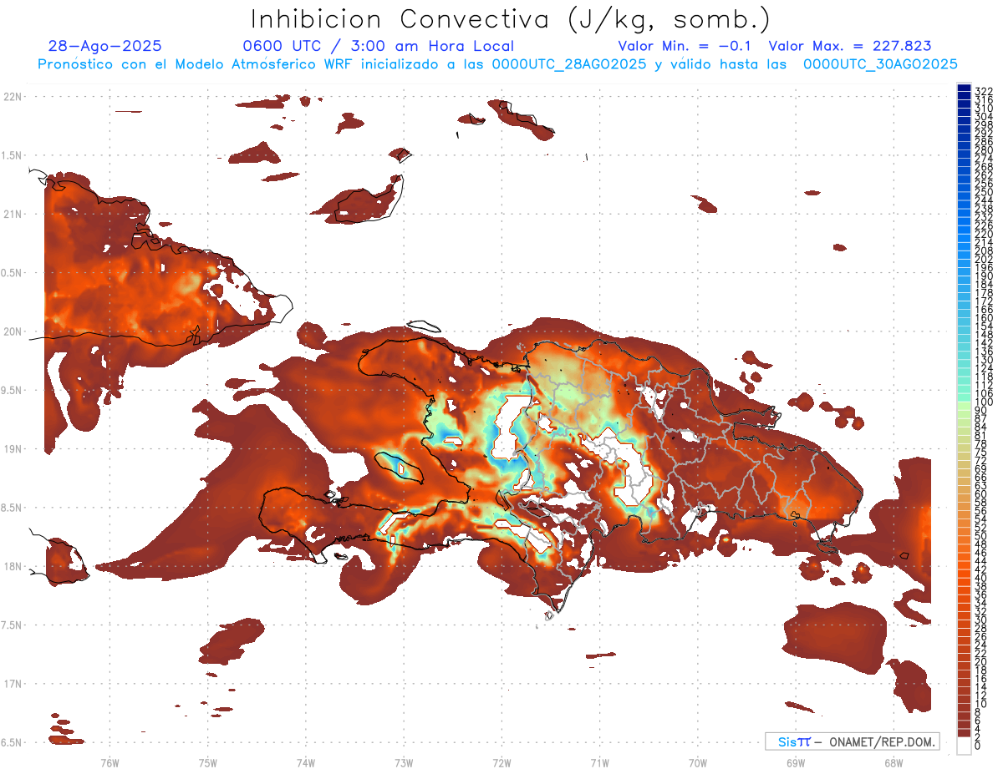This screenshot has height=774, width=1003.
Task: Click the 18N latitude label
Action: [x=13, y=566]
